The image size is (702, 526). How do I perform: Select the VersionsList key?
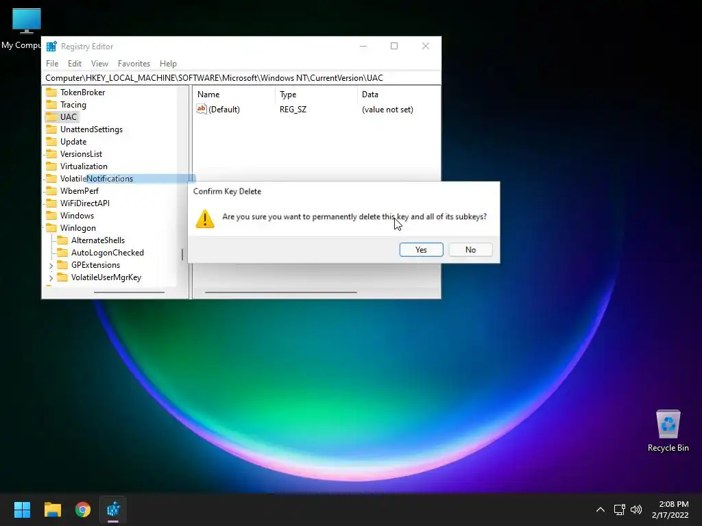(x=81, y=154)
